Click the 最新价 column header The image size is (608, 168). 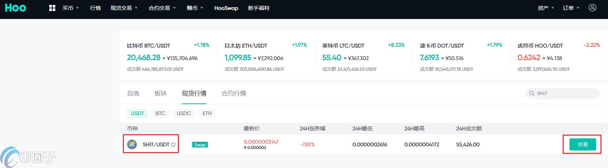coord(252,128)
